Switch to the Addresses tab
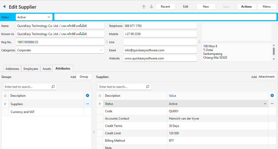Image resolution: width=278 pixels, height=149 pixels. tap(12, 69)
